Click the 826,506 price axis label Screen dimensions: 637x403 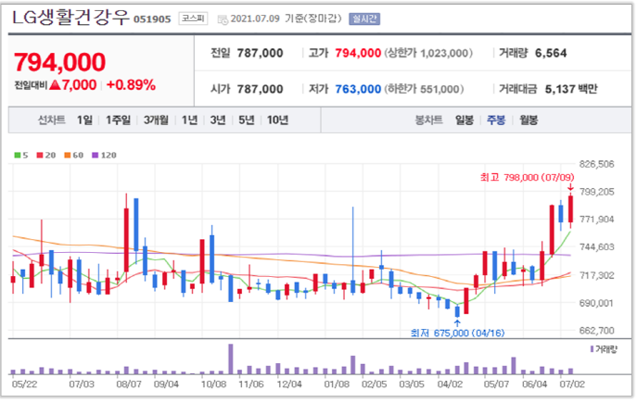pyautogui.click(x=596, y=164)
